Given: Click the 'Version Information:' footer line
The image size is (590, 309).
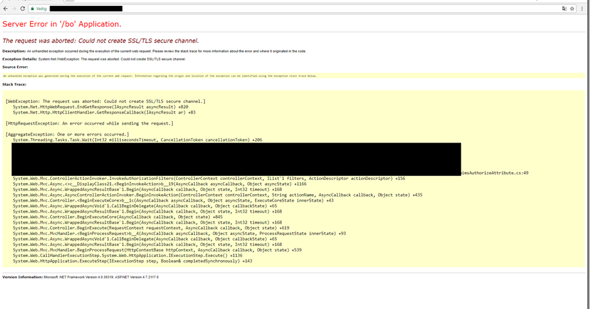Looking at the screenshot, I should (80, 277).
